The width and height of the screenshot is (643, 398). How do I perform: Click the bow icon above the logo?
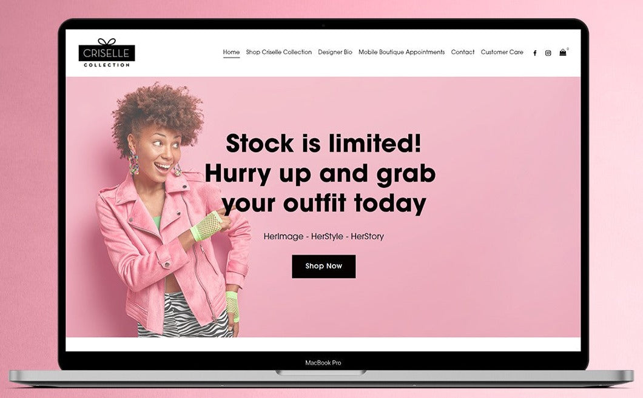(107, 41)
